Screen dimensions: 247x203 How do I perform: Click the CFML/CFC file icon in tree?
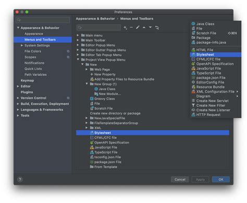[x=92, y=137]
